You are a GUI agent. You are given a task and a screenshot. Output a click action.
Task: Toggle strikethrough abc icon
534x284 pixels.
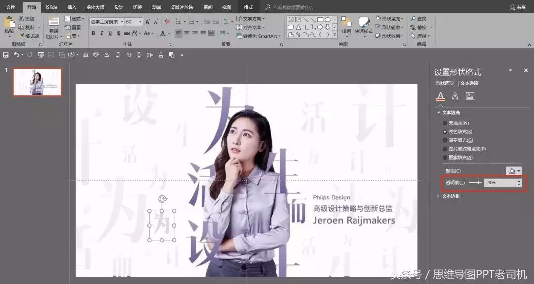click(x=127, y=33)
